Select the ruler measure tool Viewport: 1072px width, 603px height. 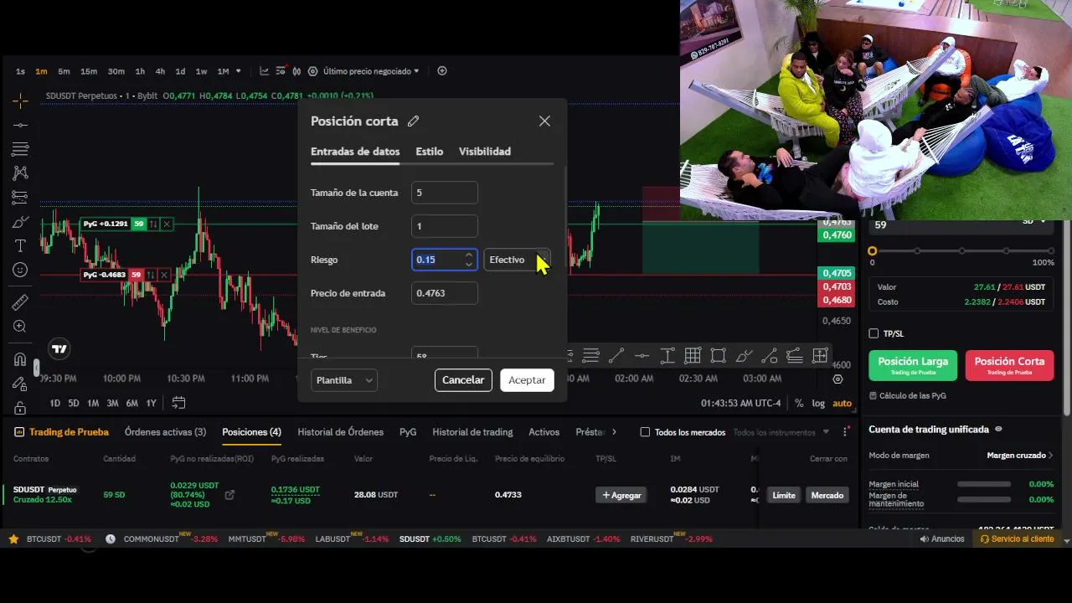point(20,302)
